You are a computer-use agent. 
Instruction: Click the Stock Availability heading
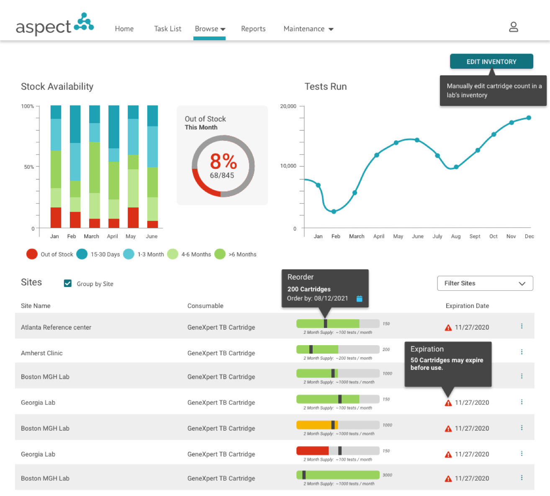(x=57, y=87)
